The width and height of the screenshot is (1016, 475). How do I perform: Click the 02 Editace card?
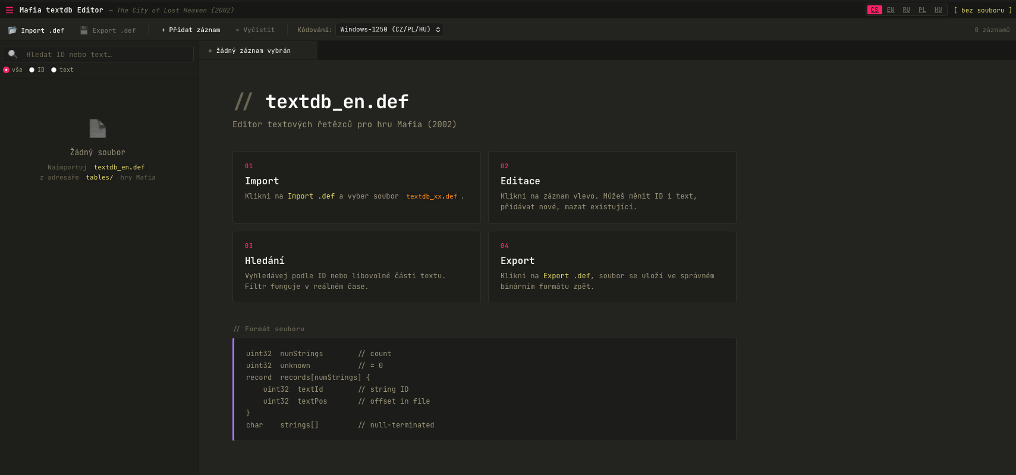point(612,187)
